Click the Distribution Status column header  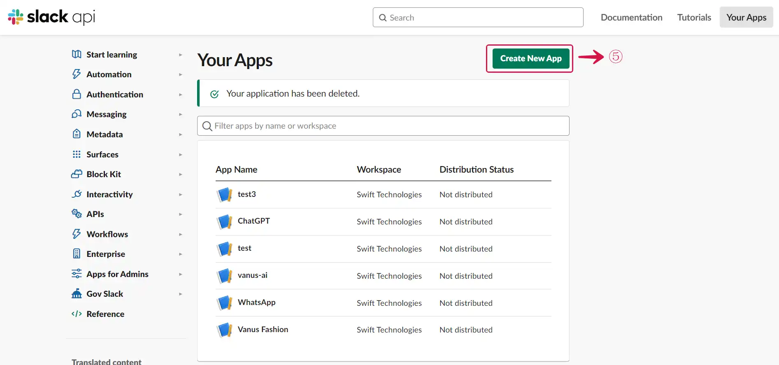coord(477,169)
